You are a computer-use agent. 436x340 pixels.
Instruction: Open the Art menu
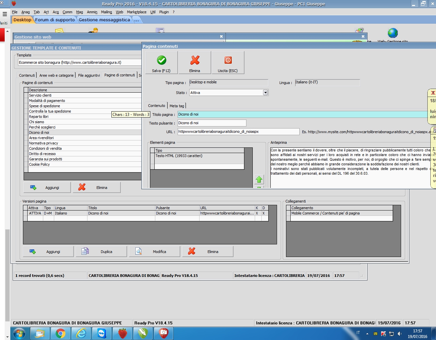point(46,12)
